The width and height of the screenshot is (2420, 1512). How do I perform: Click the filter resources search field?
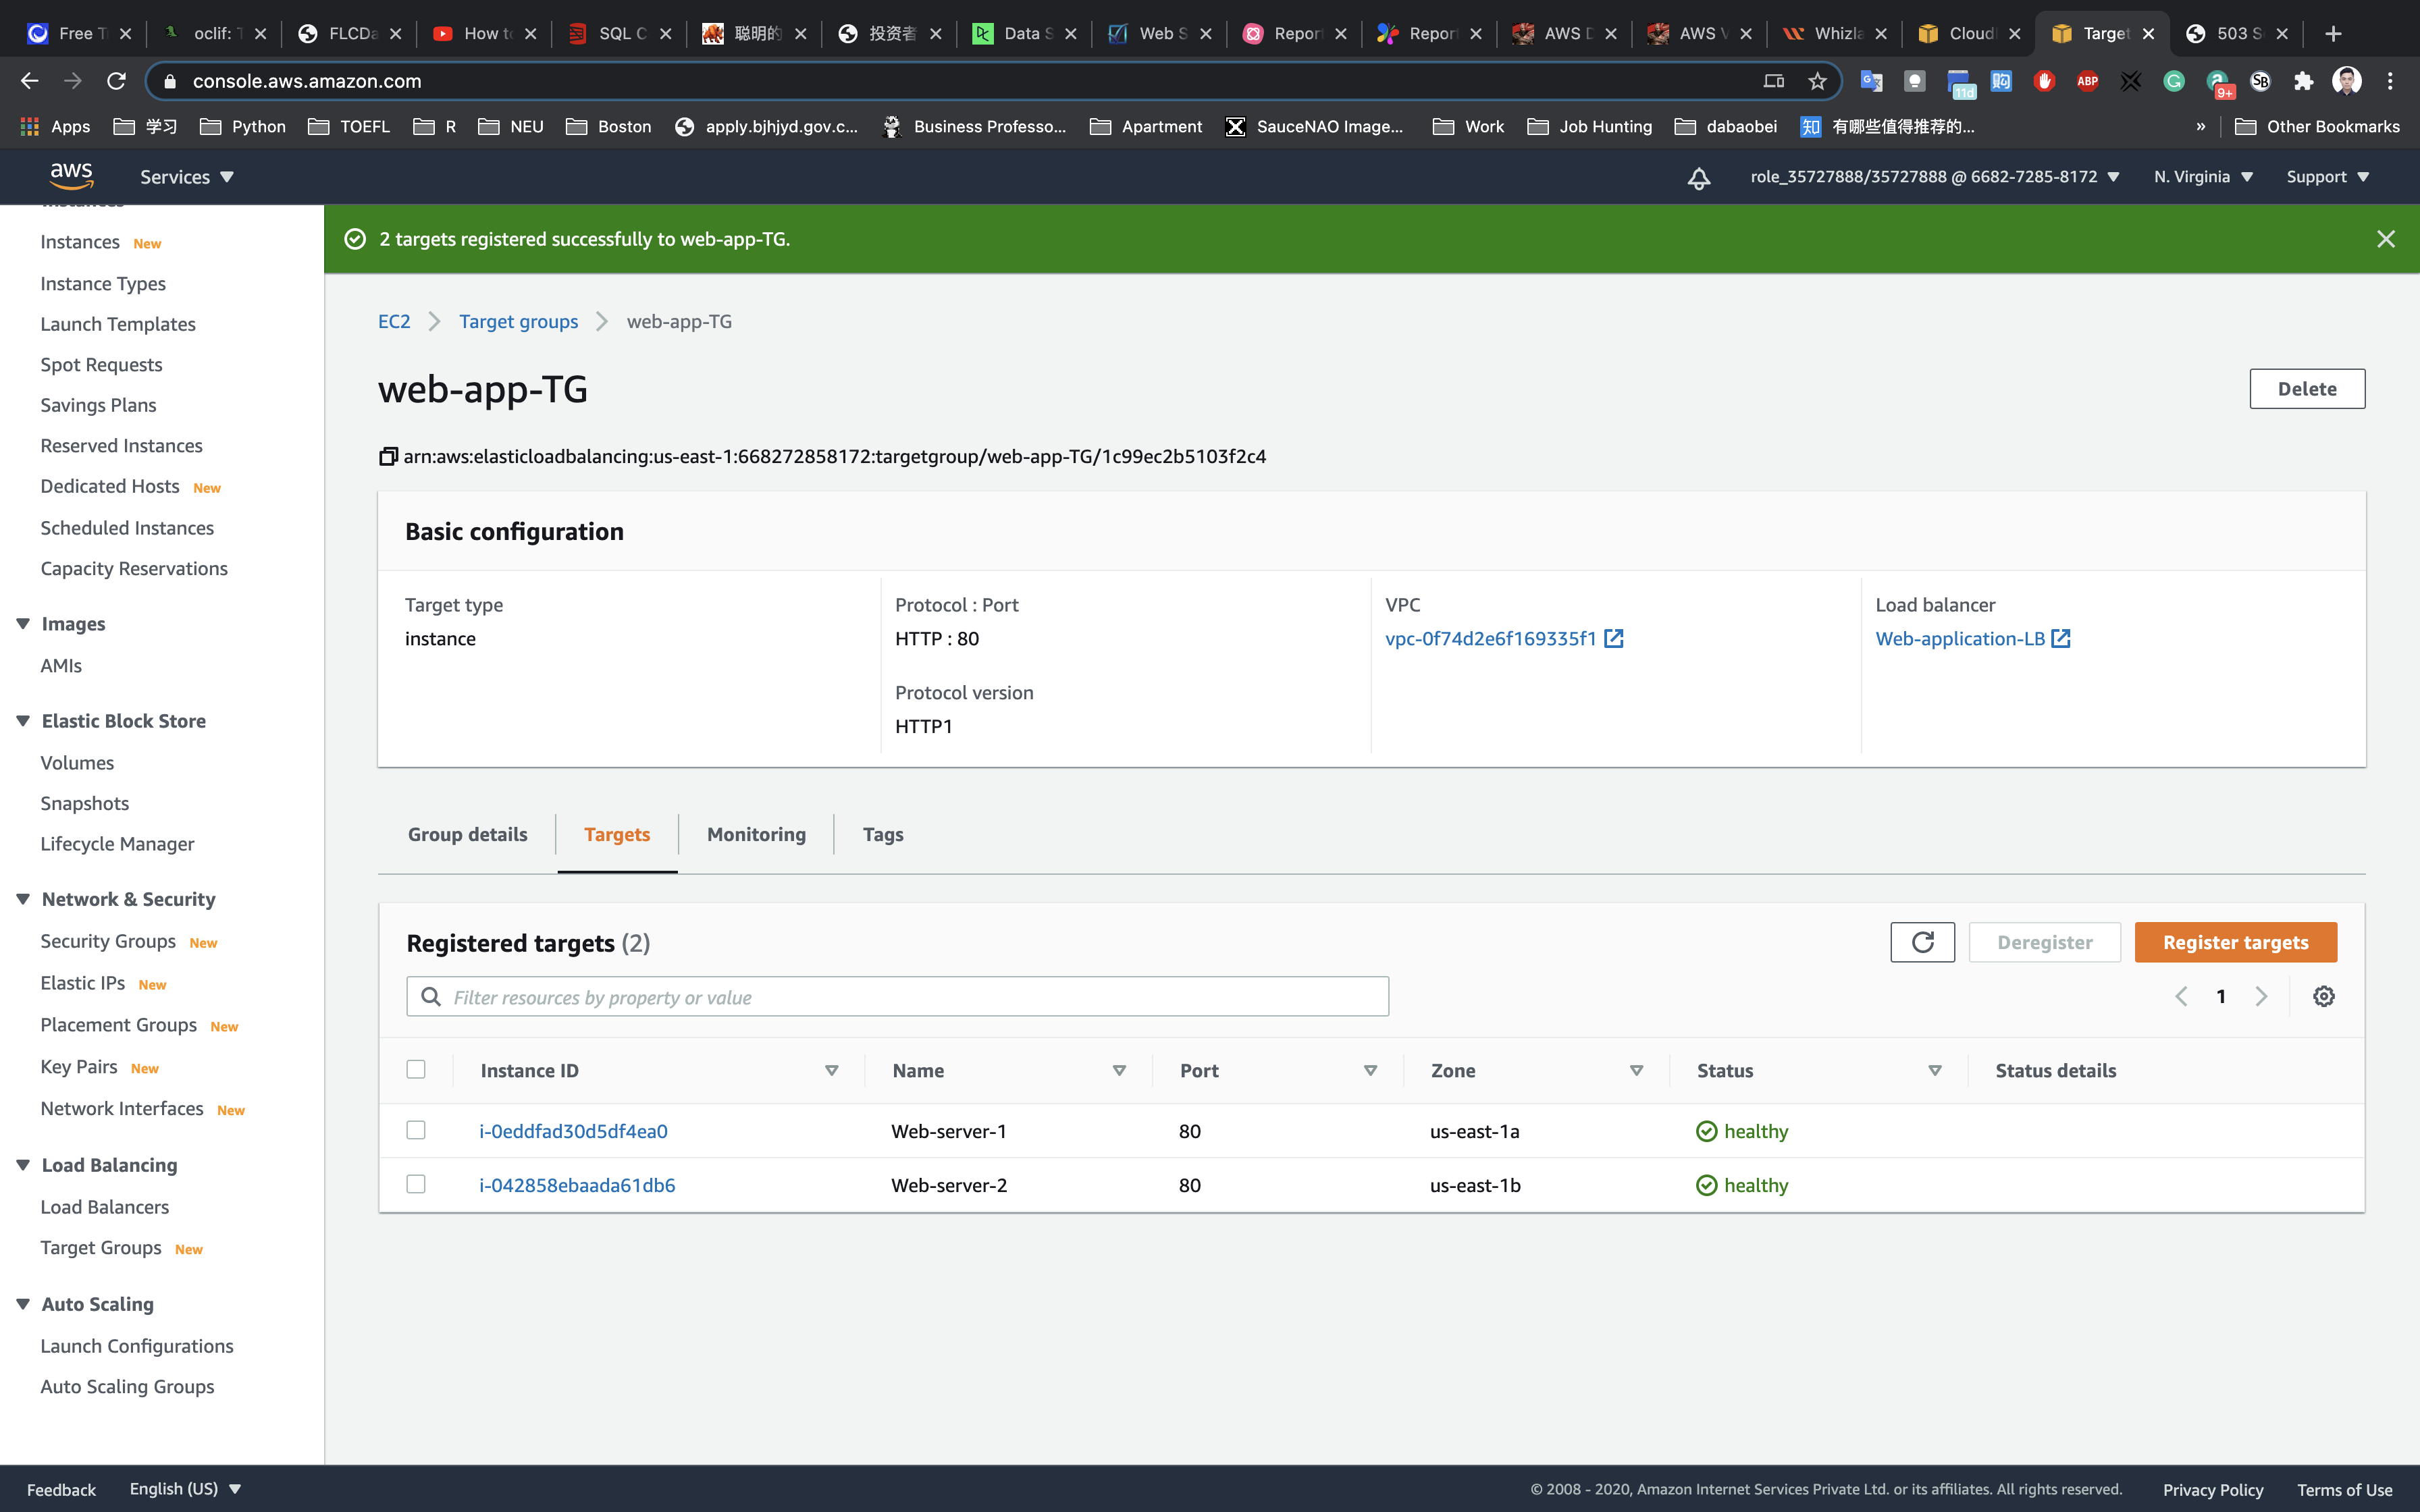click(897, 997)
